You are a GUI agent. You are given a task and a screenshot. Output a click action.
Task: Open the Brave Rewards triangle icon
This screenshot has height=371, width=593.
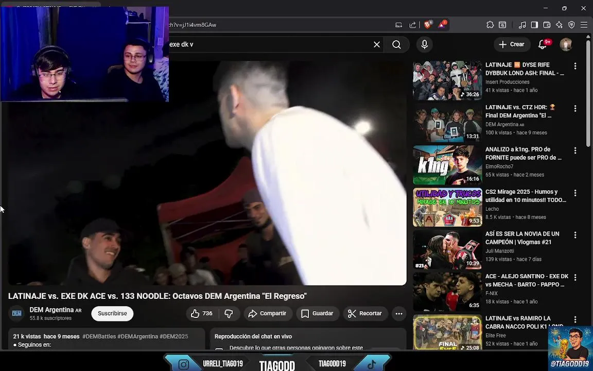click(442, 25)
